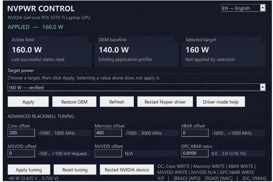273x182 pixels.
Task: Open the EN — English language dropdown
Action: [243, 8]
